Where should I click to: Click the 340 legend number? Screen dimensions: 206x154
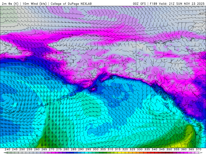click(x=154, y=149)
